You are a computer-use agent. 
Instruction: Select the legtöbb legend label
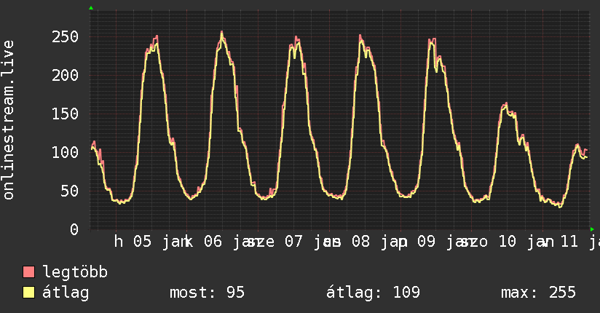pos(75,272)
